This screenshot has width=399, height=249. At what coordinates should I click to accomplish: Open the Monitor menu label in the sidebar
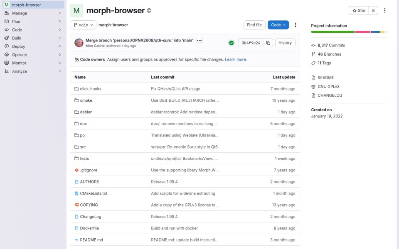point(19,63)
